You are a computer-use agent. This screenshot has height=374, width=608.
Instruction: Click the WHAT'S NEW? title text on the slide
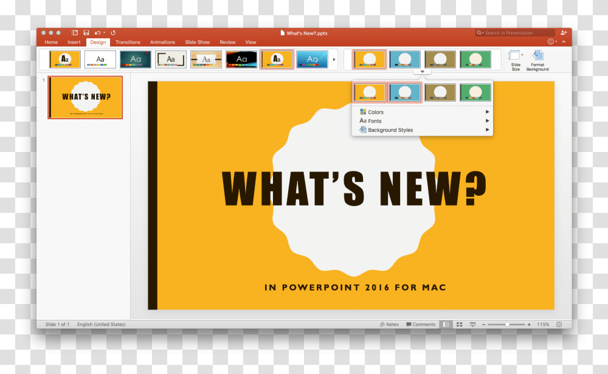pos(354,189)
